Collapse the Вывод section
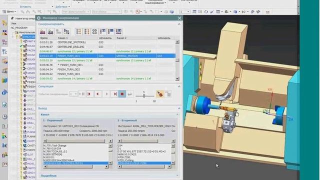 pyautogui.click(x=179, y=108)
